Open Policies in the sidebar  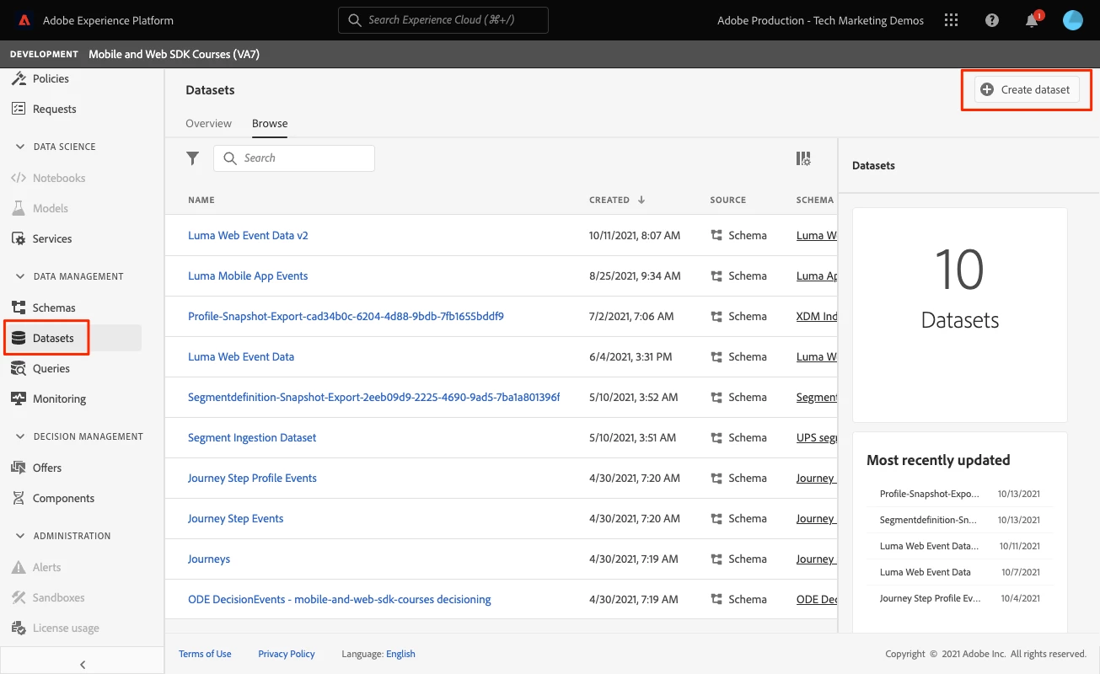tap(51, 78)
